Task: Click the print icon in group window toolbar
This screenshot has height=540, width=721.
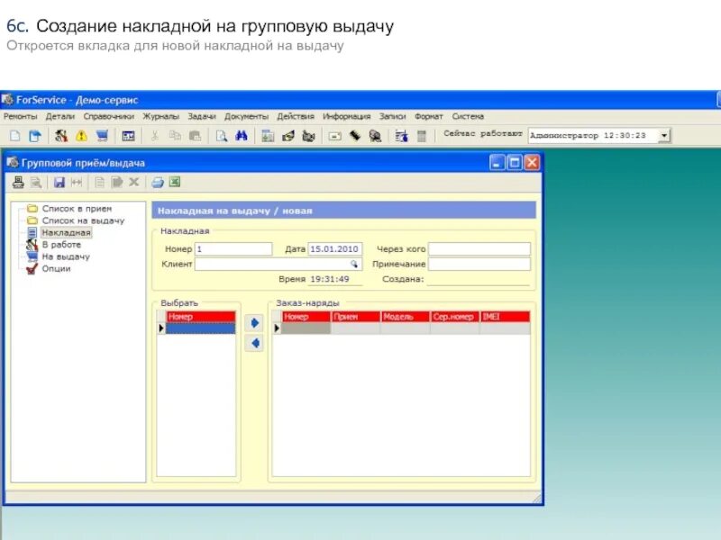Action: [x=18, y=183]
